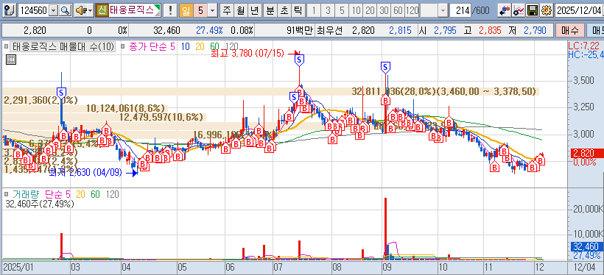Switch to the 틱 tick period
The height and width of the screenshot is (275, 604).
click(x=298, y=10)
